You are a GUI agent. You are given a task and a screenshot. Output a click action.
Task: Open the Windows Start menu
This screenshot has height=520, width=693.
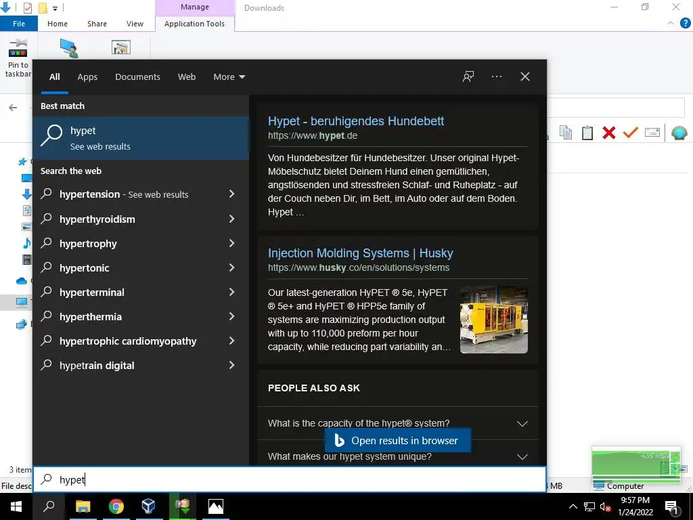16,506
